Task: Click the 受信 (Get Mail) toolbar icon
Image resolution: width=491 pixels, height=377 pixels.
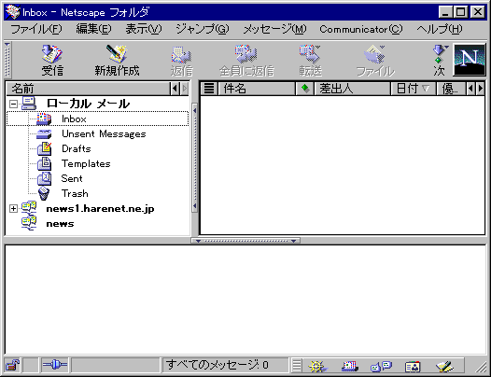Action: point(52,54)
